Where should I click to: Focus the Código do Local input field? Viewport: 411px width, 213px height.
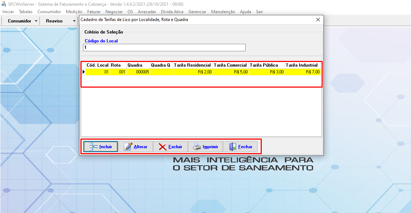(164, 47)
